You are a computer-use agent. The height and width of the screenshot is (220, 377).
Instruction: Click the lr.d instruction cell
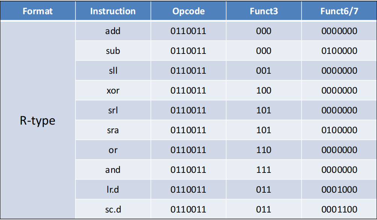coord(113,190)
